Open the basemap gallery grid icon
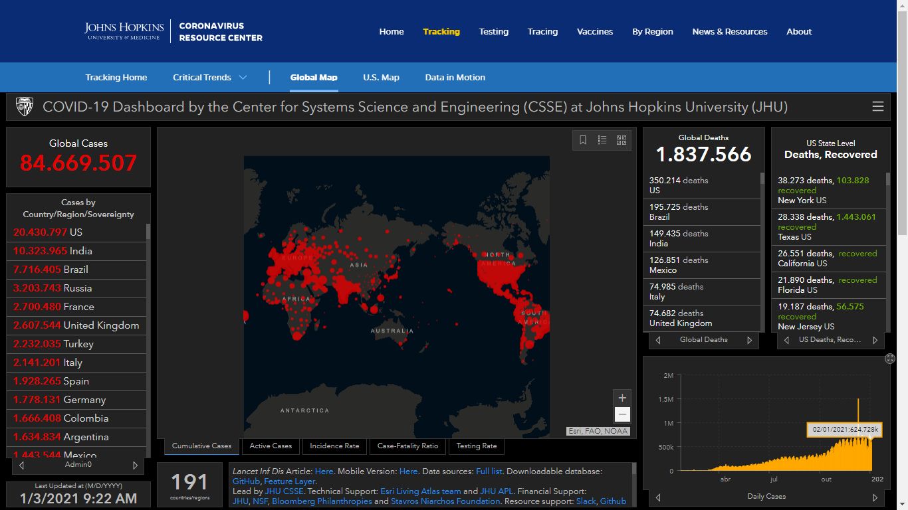 [x=622, y=140]
